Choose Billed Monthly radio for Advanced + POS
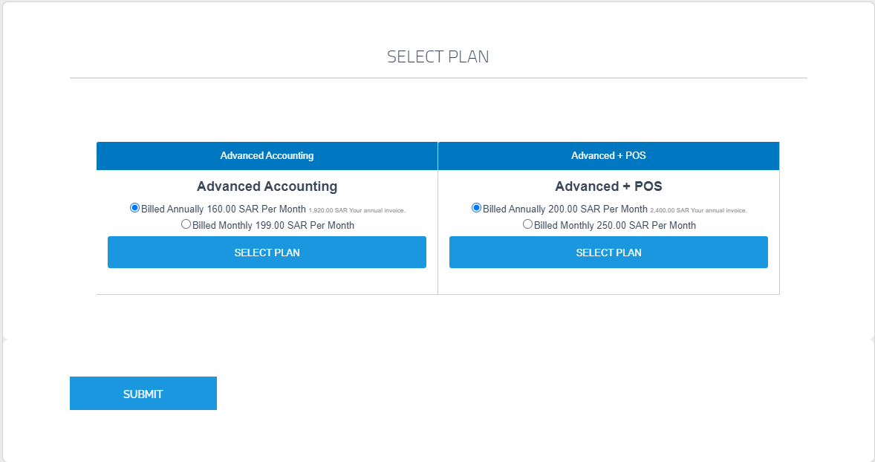 pyautogui.click(x=528, y=224)
